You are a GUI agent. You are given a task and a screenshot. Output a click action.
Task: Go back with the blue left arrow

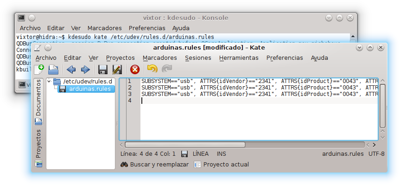71,70
